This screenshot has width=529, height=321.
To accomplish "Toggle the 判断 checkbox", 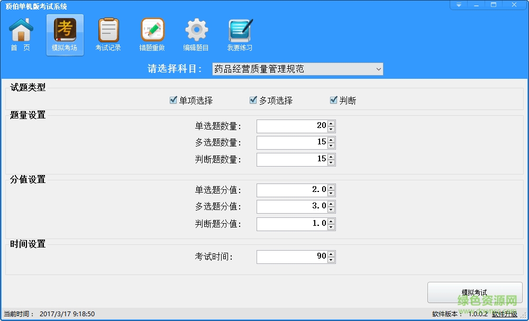I will (x=334, y=100).
